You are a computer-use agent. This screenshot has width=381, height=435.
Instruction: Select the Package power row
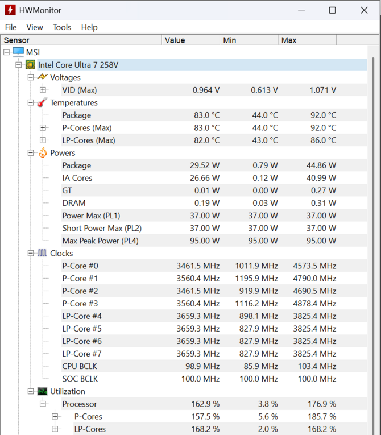[x=214, y=165]
